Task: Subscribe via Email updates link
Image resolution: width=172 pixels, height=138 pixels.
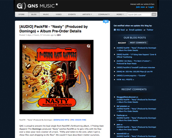Action: click(136, 30)
